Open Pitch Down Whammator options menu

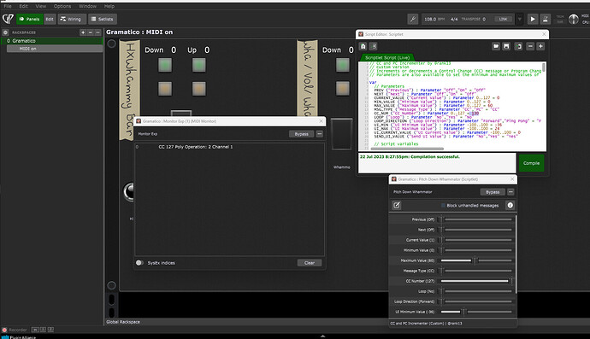tap(510, 192)
